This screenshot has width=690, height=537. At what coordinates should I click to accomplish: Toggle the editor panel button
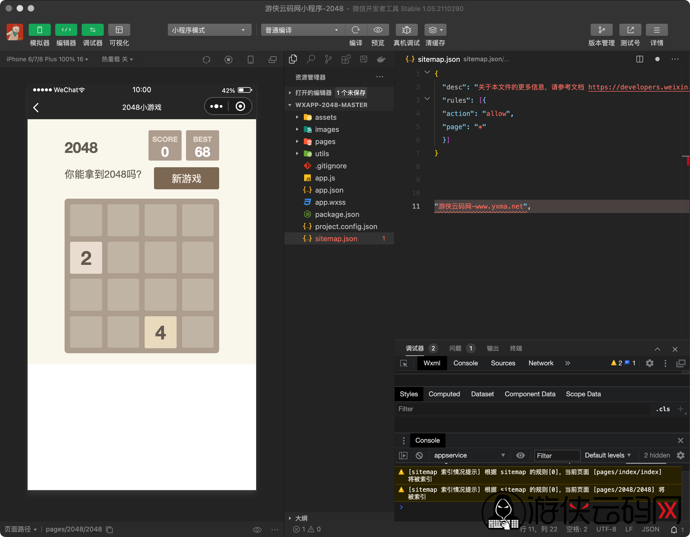point(66,30)
